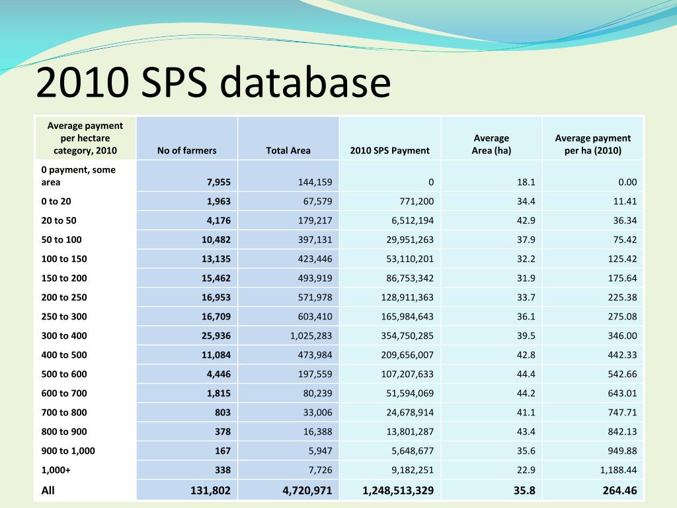
Task: Select the 'No of farmers' column header
Action: point(186,150)
